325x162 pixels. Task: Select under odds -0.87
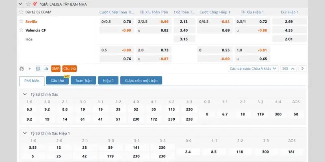(154, 59)
